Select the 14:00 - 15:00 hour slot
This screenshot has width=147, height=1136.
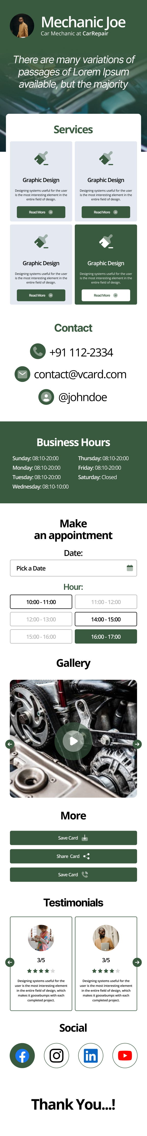[106, 619]
